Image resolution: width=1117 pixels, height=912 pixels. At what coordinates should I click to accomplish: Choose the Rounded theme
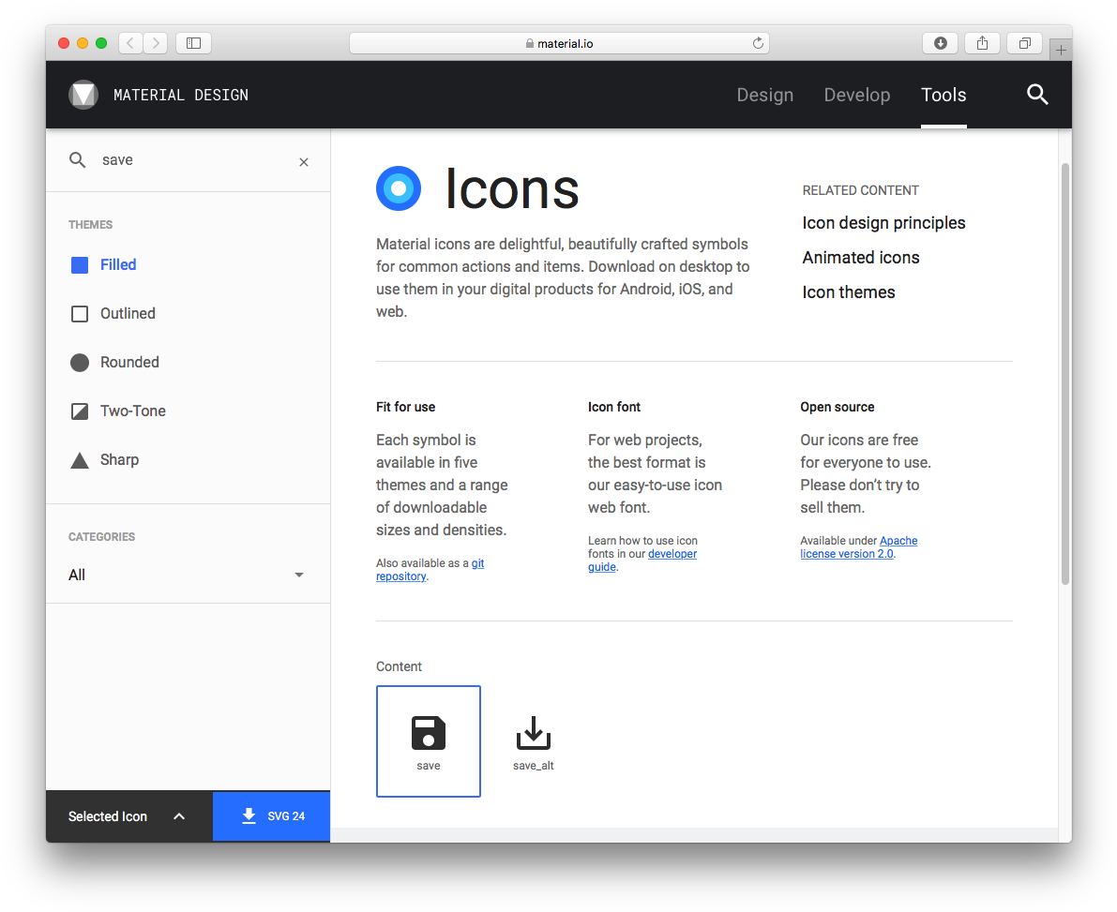pos(114,363)
